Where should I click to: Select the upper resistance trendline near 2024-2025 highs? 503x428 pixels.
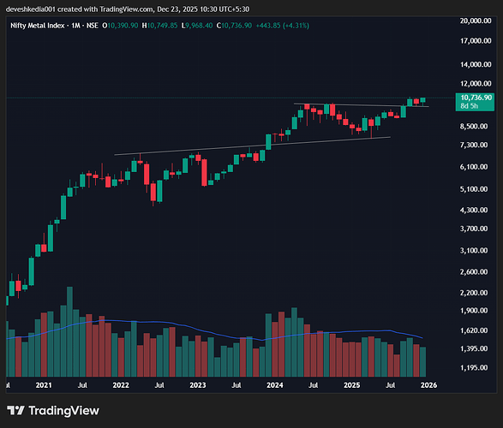(362, 105)
